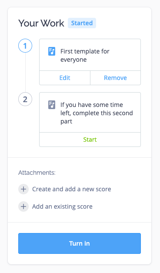Open 'First template for everyone' title text

pyautogui.click(x=85, y=55)
